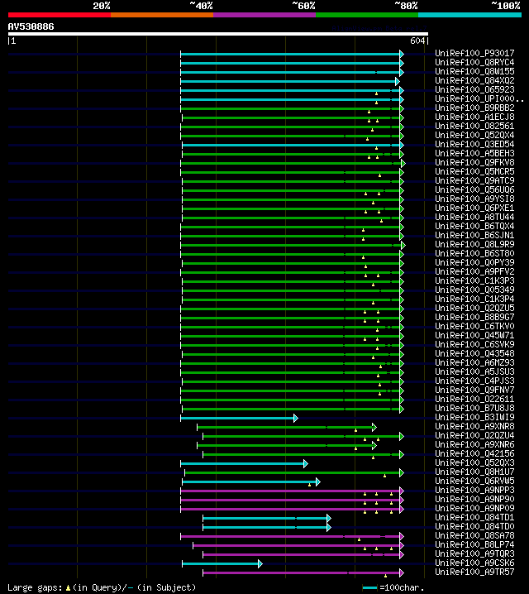Screen dimensions: 529x594
Task: Select hit UniRef100_A9XNR8
Action: tap(474, 426)
